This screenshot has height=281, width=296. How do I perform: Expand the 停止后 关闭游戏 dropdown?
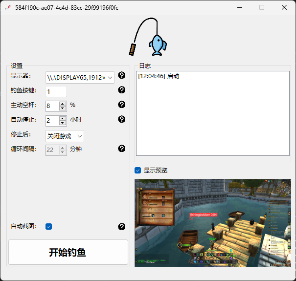point(65,136)
